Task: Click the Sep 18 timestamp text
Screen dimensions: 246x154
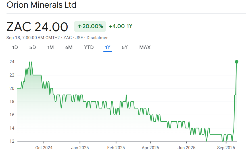Action: tap(33, 38)
